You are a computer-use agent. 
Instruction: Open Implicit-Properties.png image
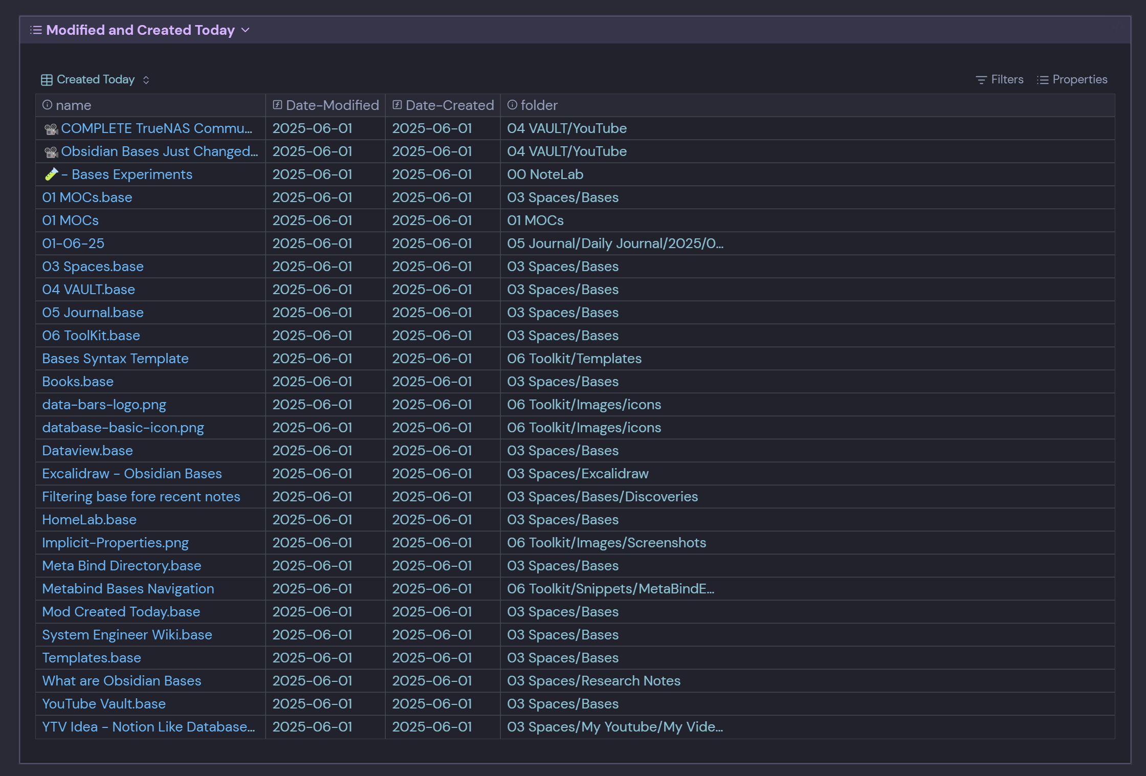(x=115, y=543)
